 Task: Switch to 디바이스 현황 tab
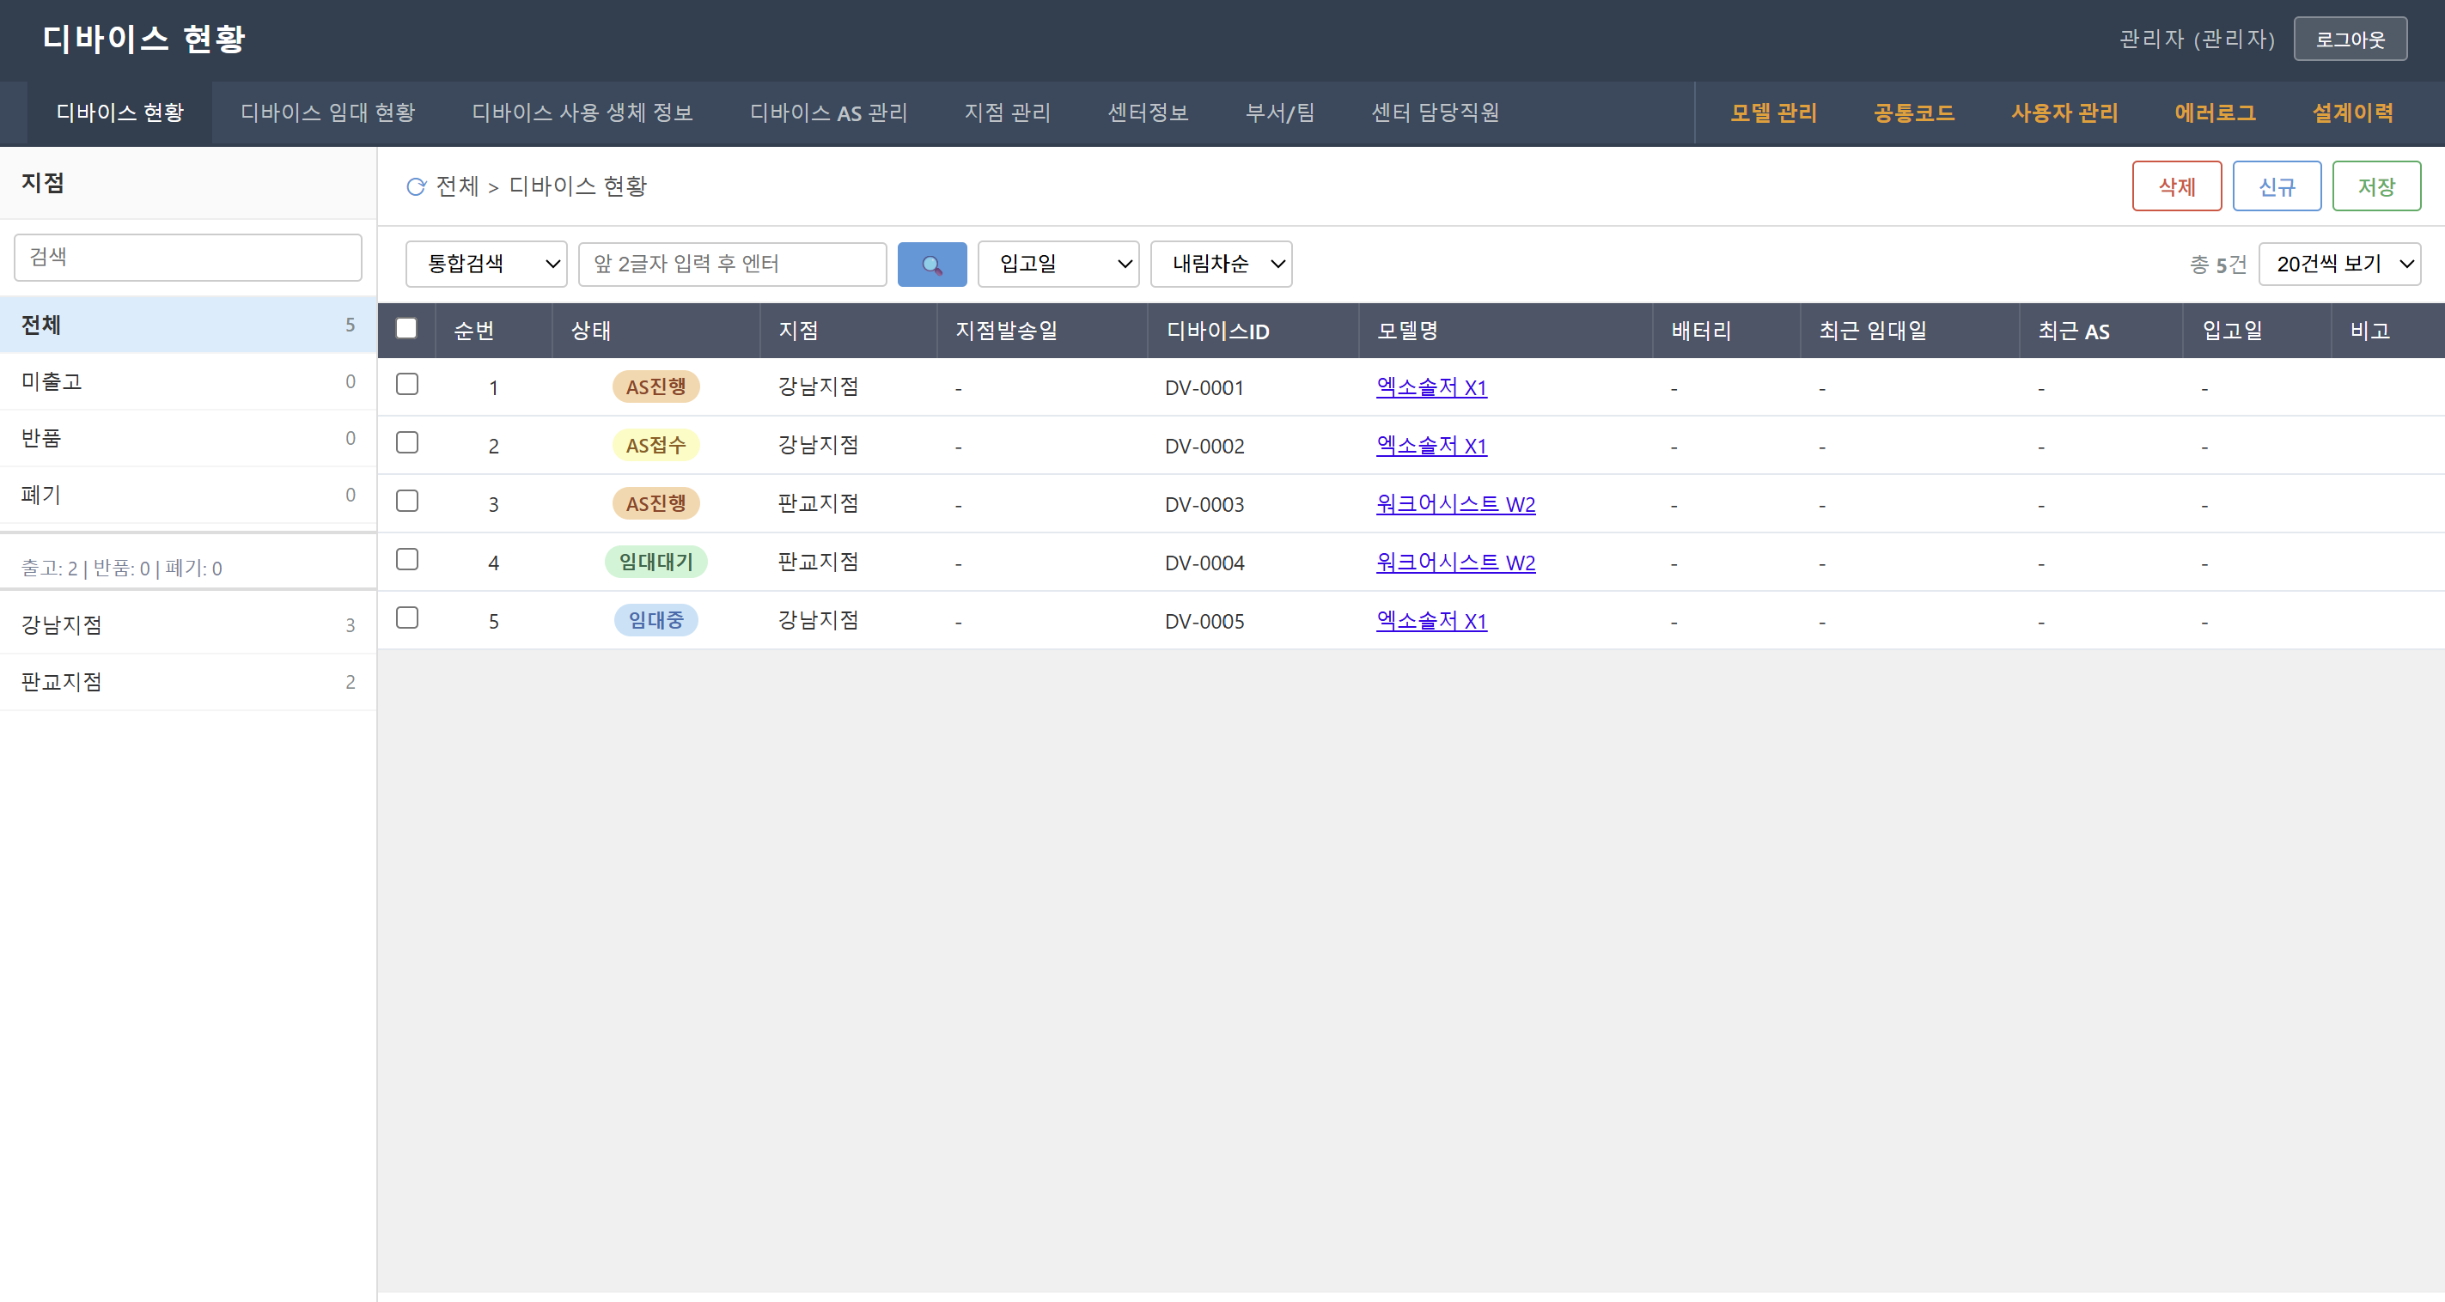[119, 113]
